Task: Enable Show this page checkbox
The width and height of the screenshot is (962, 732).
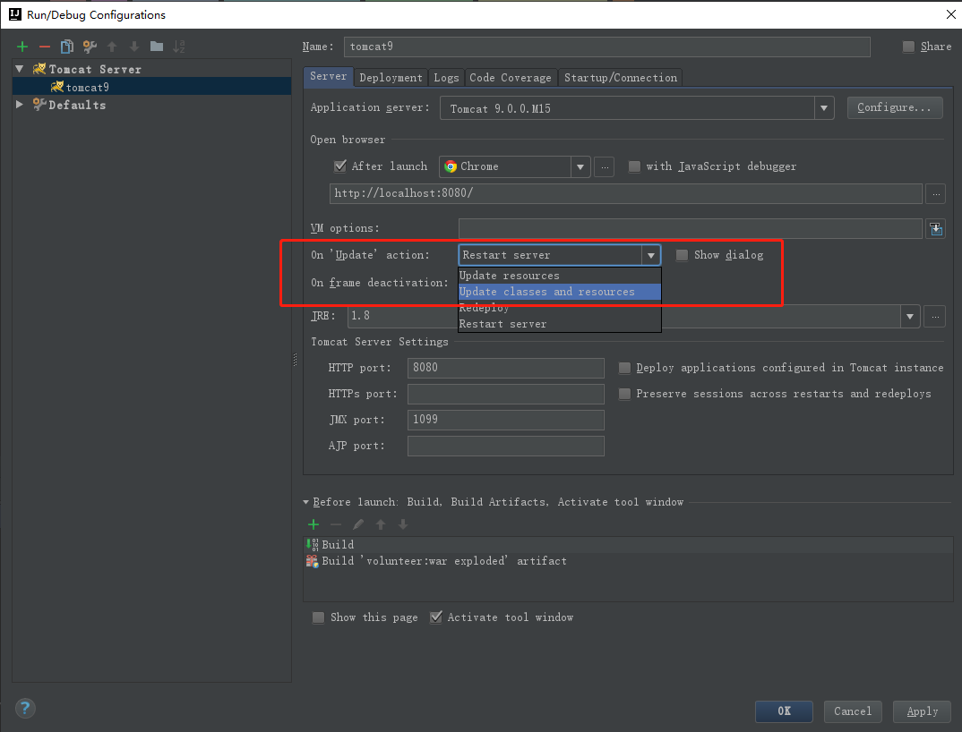Action: [x=318, y=617]
